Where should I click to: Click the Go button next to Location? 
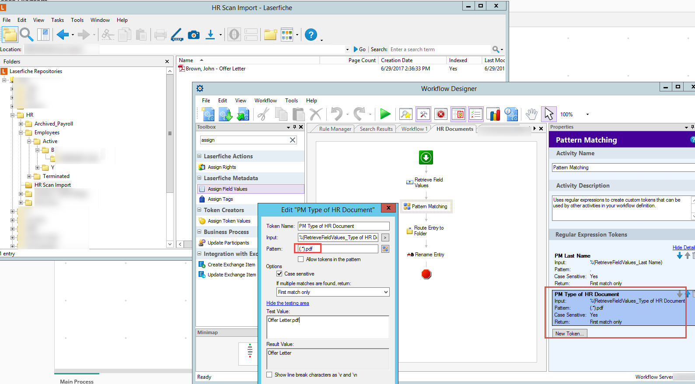(x=360, y=49)
